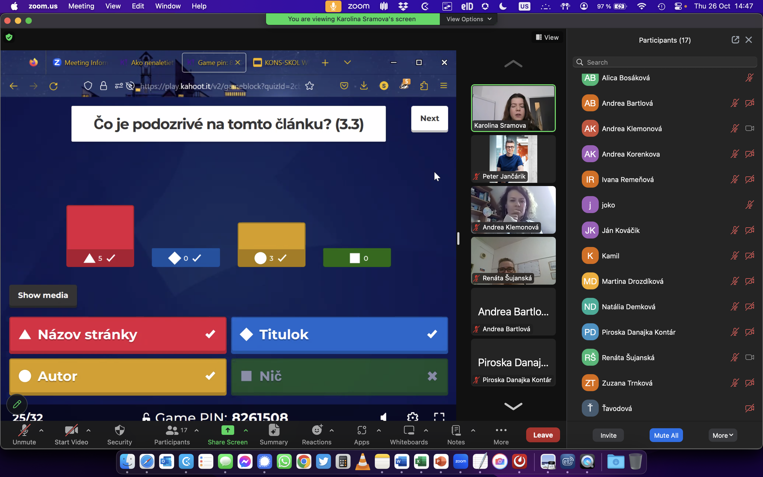Toggle Ťavodová's disabled camera icon
Image resolution: width=763 pixels, height=477 pixels.
click(750, 408)
